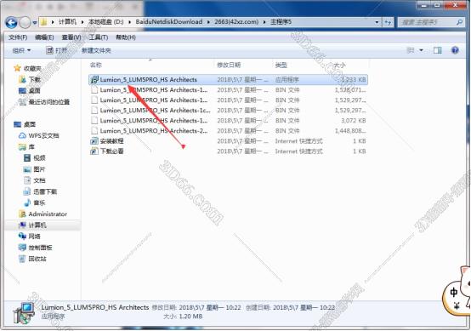Select the BIN file sized 1,448,808 KB
Image resolution: width=471 pixels, height=331 pixels.
point(229,131)
